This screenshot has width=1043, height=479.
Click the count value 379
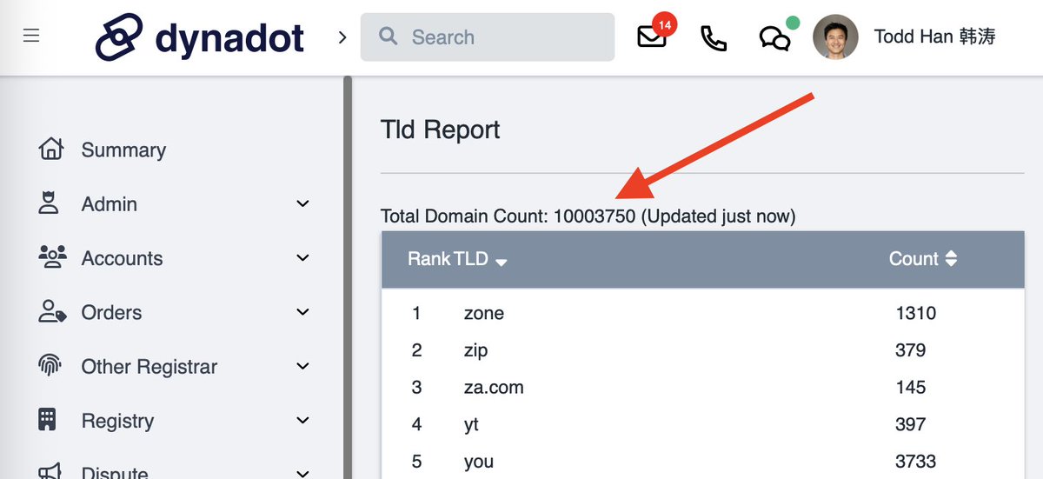911,350
